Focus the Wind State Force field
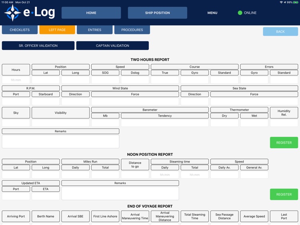Screen dimensions: 300x225 (x=135, y=101)
